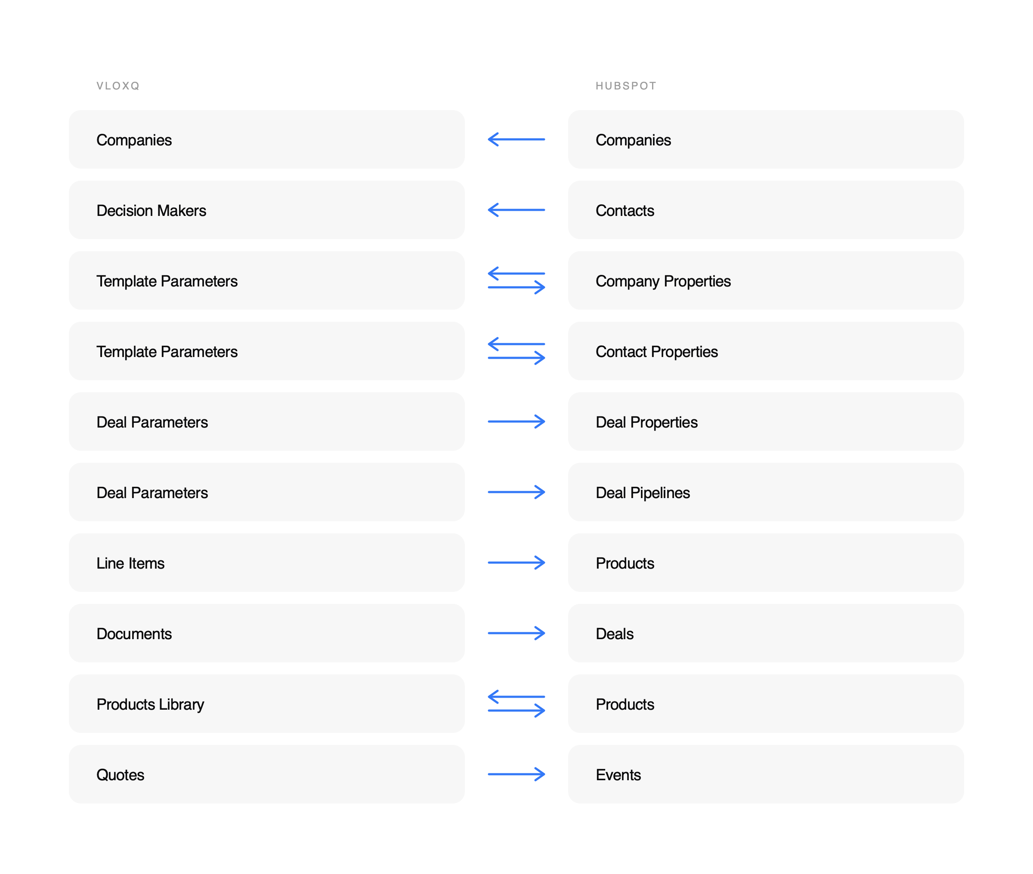Click the HUBSPOT column header

point(626,86)
